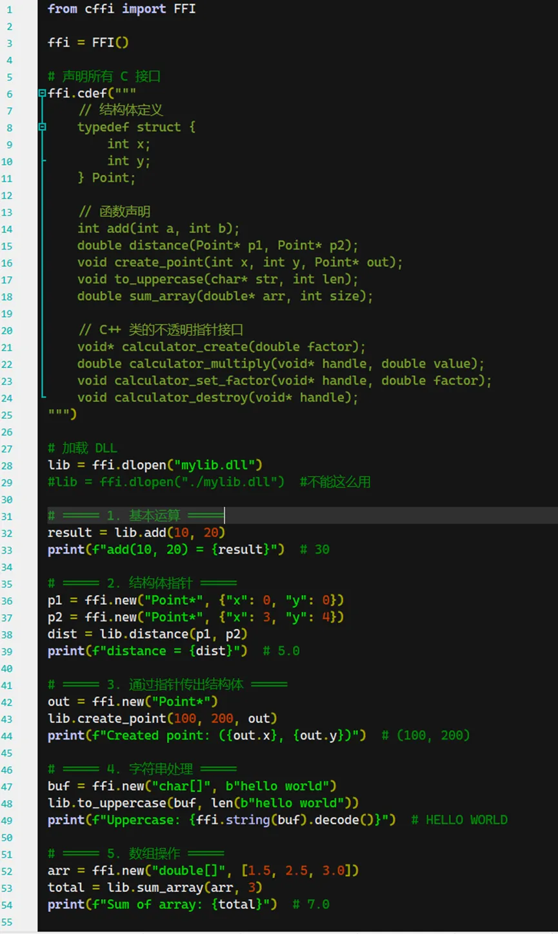The image size is (558, 934).
Task: Click the comment '# 加载 DLL'
Action: (83, 448)
